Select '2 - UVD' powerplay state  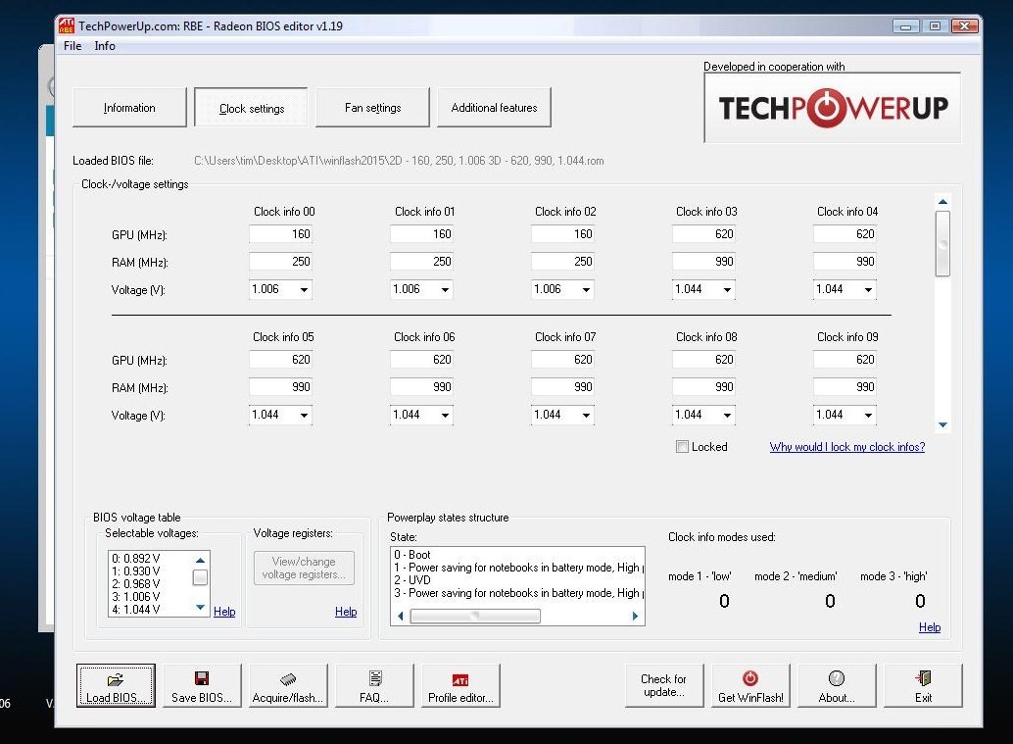point(412,580)
